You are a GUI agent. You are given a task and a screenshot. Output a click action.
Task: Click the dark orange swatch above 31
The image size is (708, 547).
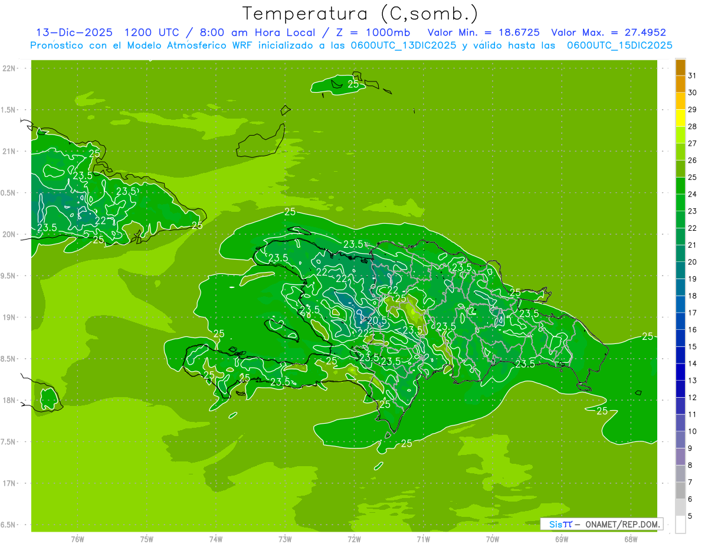pos(680,67)
